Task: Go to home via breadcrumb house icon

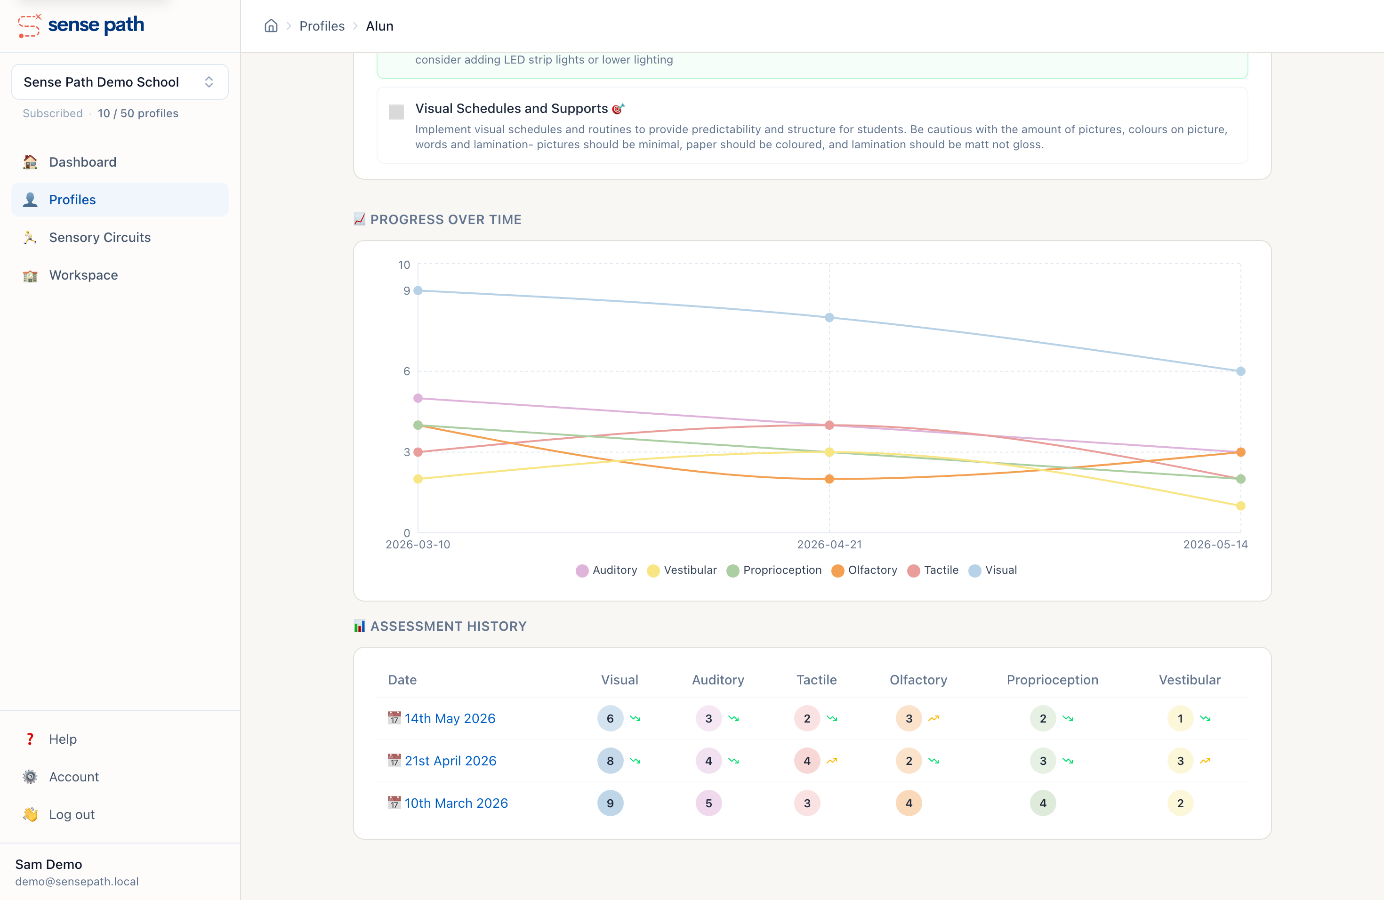Action: click(271, 25)
